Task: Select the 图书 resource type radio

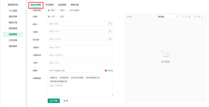Action: tap(49, 10)
